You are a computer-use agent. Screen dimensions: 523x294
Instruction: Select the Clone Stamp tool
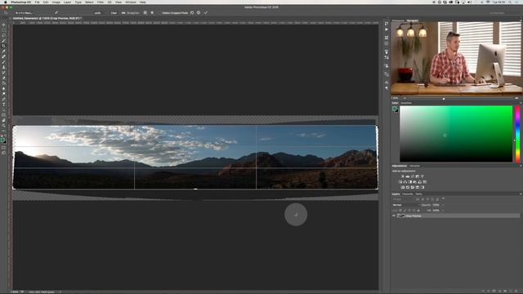click(3, 67)
